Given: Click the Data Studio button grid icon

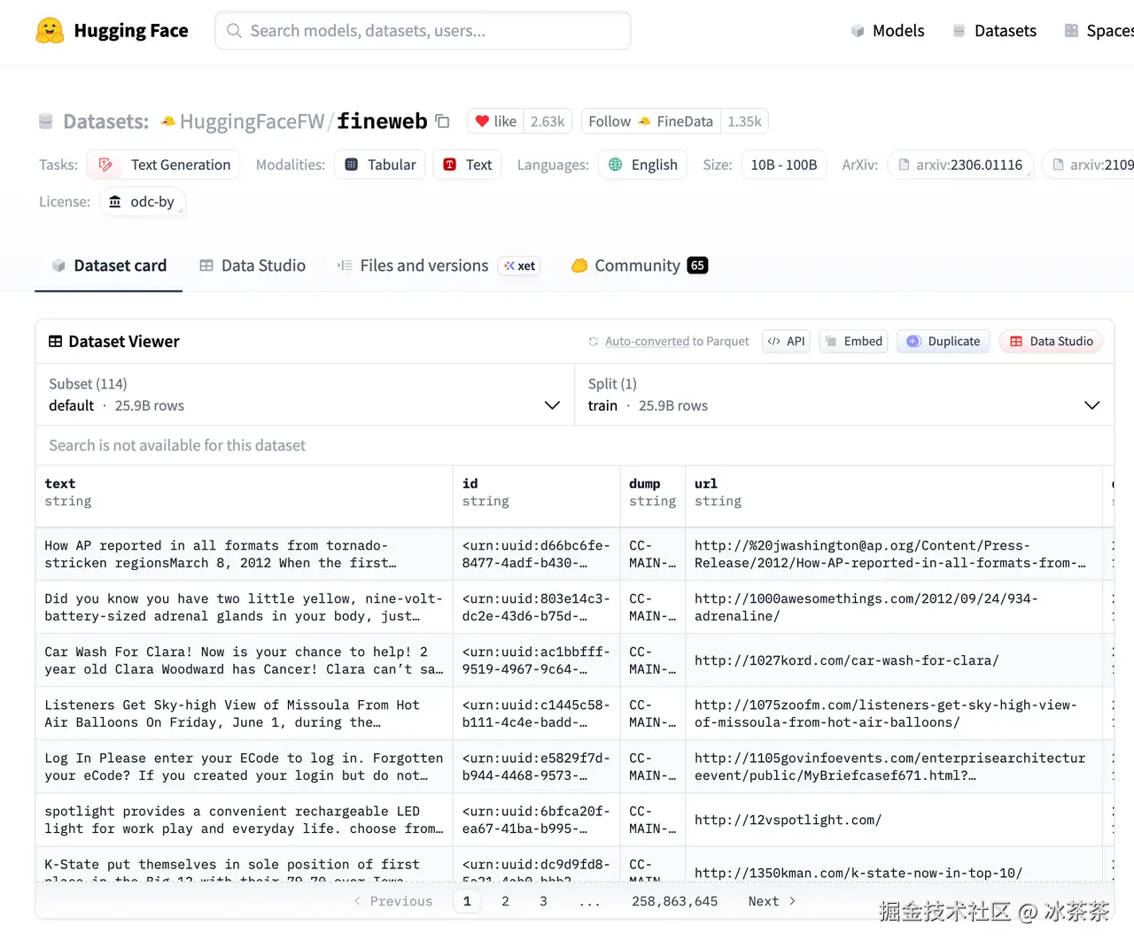Looking at the screenshot, I should point(1016,342).
